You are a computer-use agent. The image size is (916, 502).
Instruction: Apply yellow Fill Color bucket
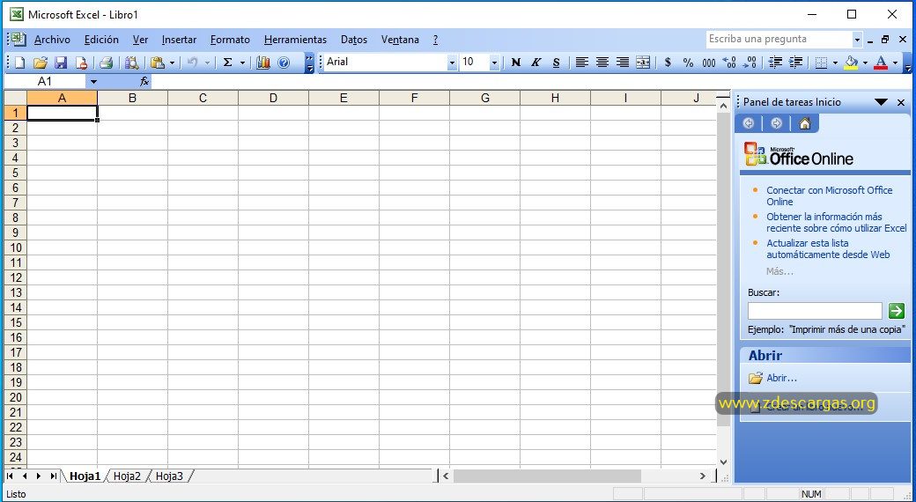pyautogui.click(x=852, y=63)
